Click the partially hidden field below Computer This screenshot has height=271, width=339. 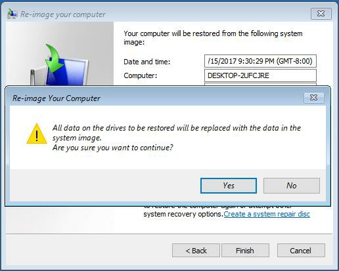click(x=260, y=84)
